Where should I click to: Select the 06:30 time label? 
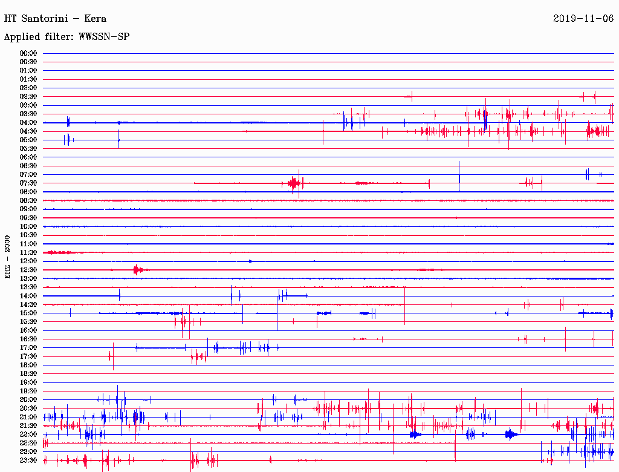tap(28, 166)
